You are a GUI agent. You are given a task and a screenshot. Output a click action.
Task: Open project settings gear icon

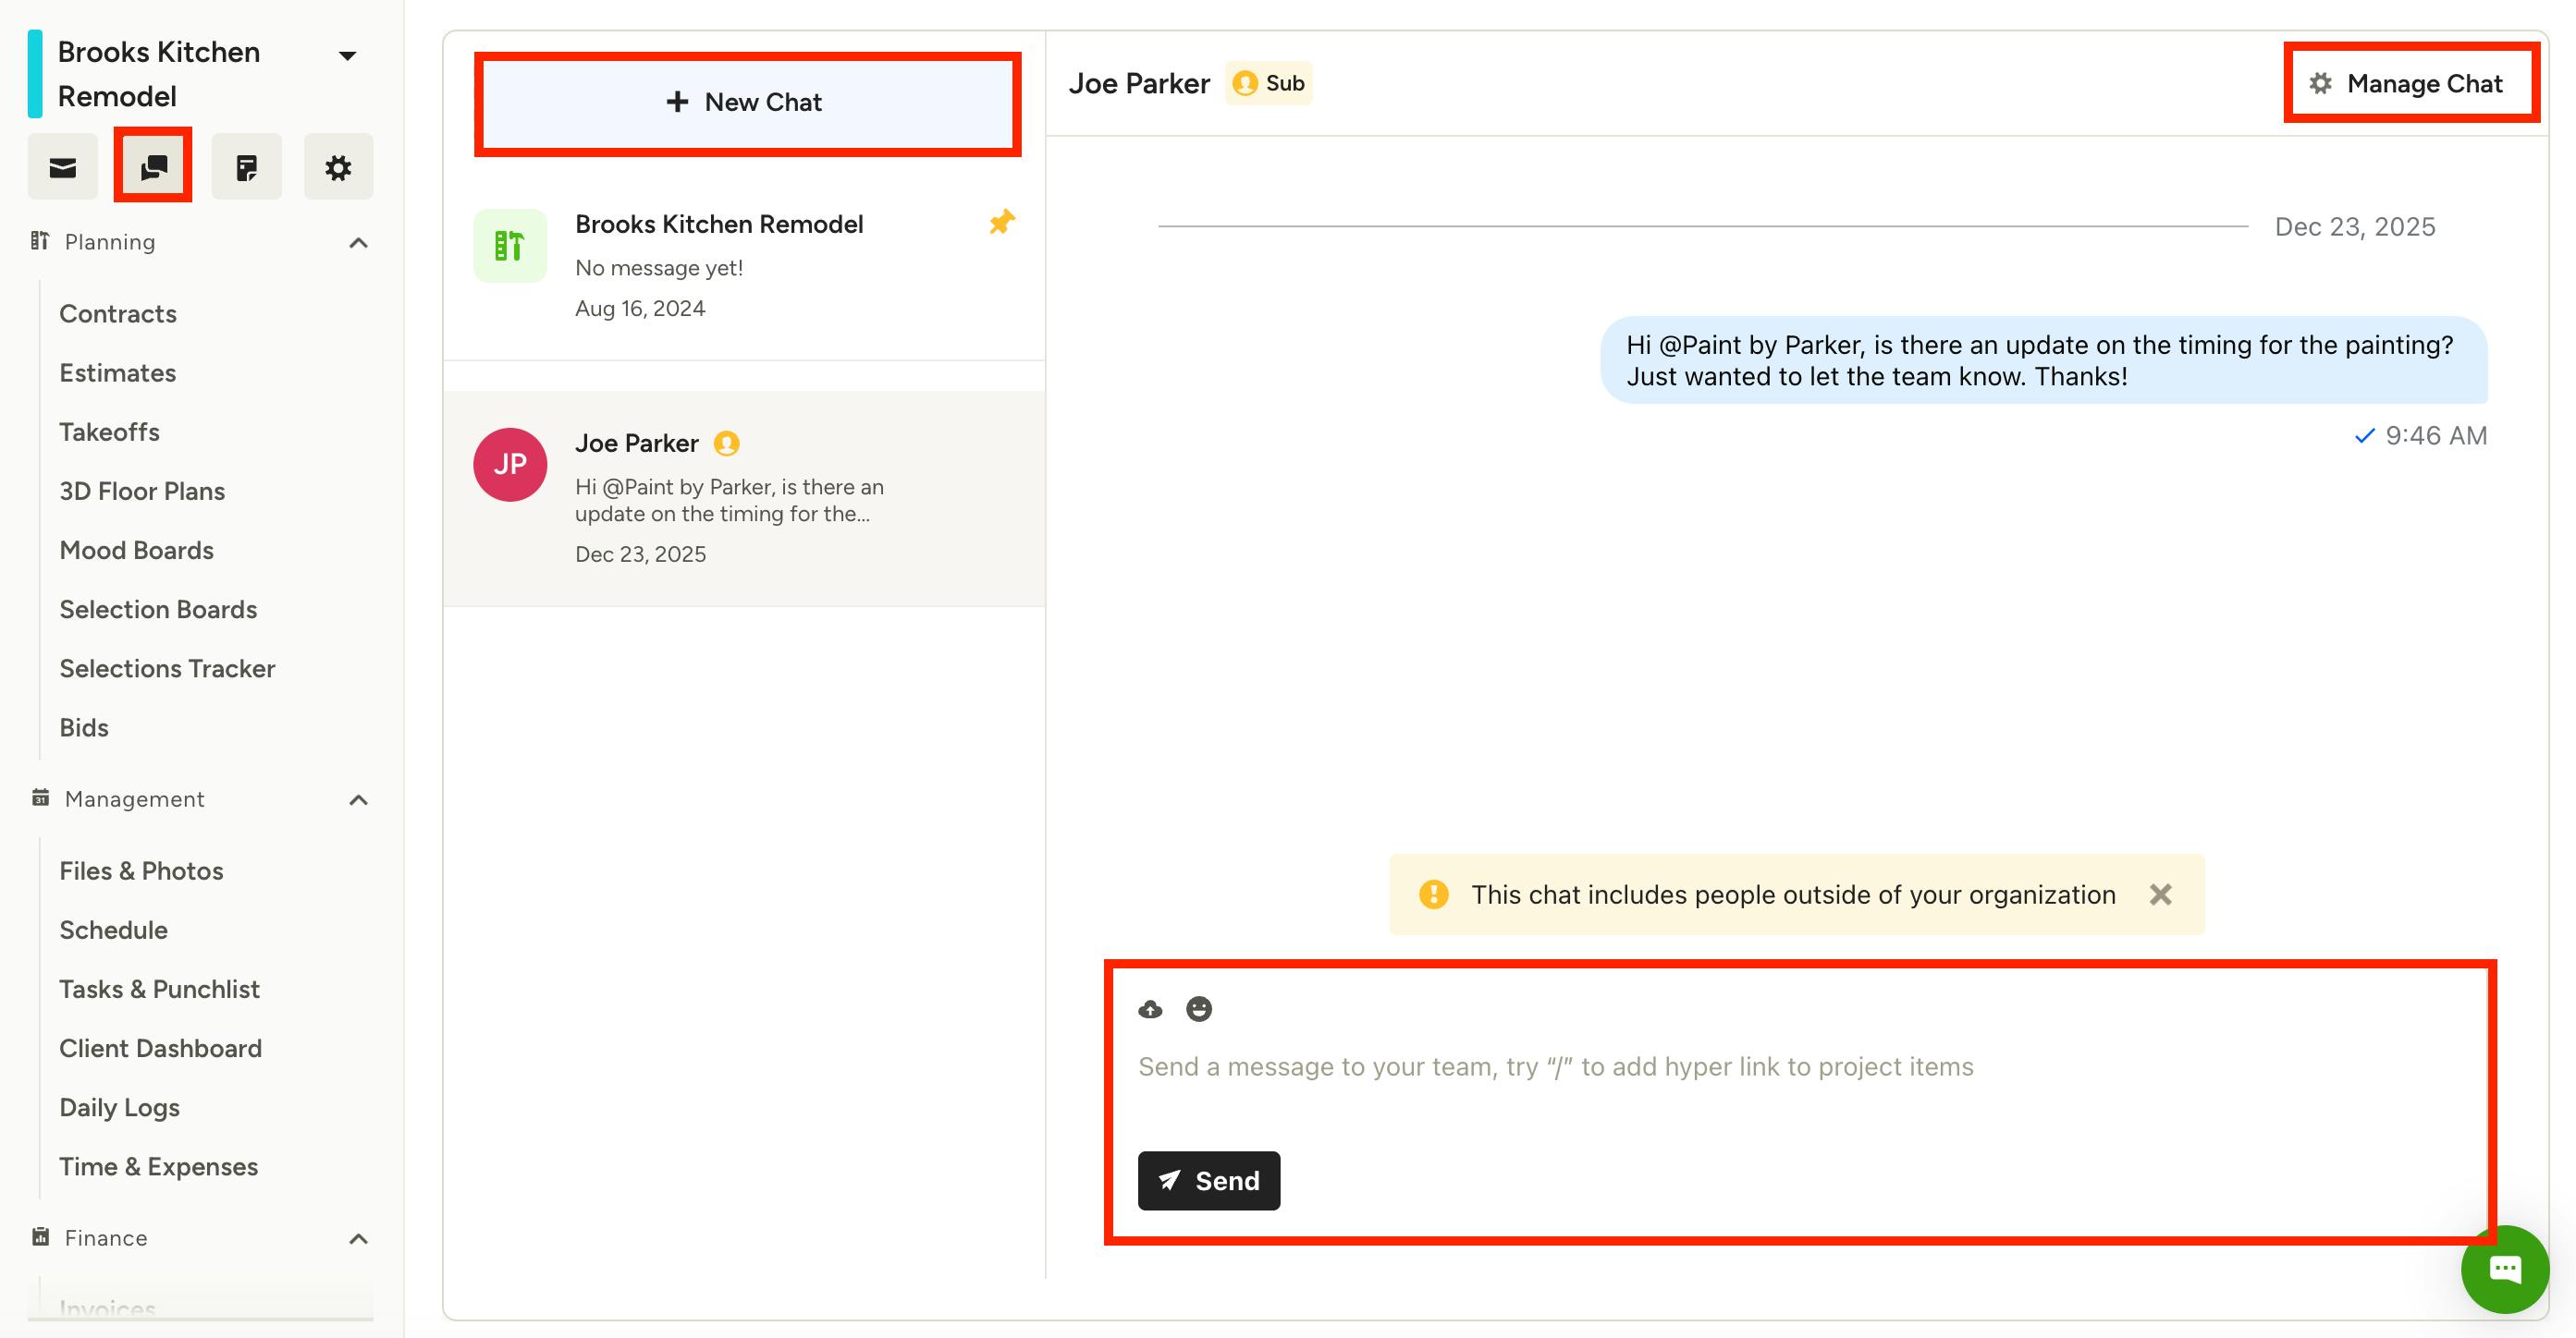[x=338, y=167]
